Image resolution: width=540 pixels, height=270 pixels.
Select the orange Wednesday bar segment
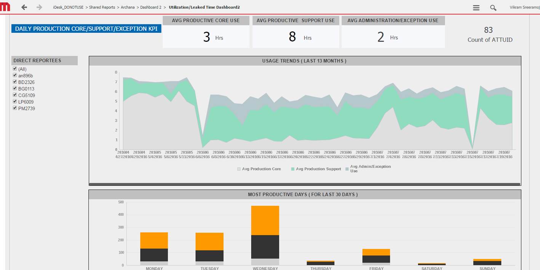click(x=265, y=220)
